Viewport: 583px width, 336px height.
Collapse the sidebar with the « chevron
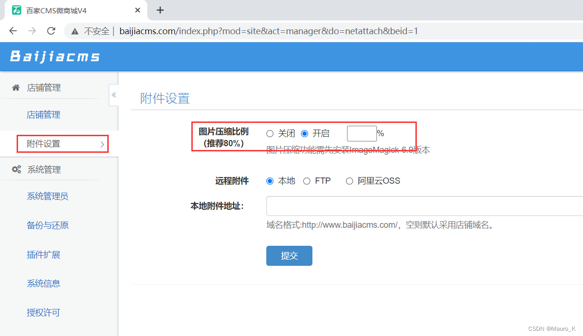coord(114,95)
